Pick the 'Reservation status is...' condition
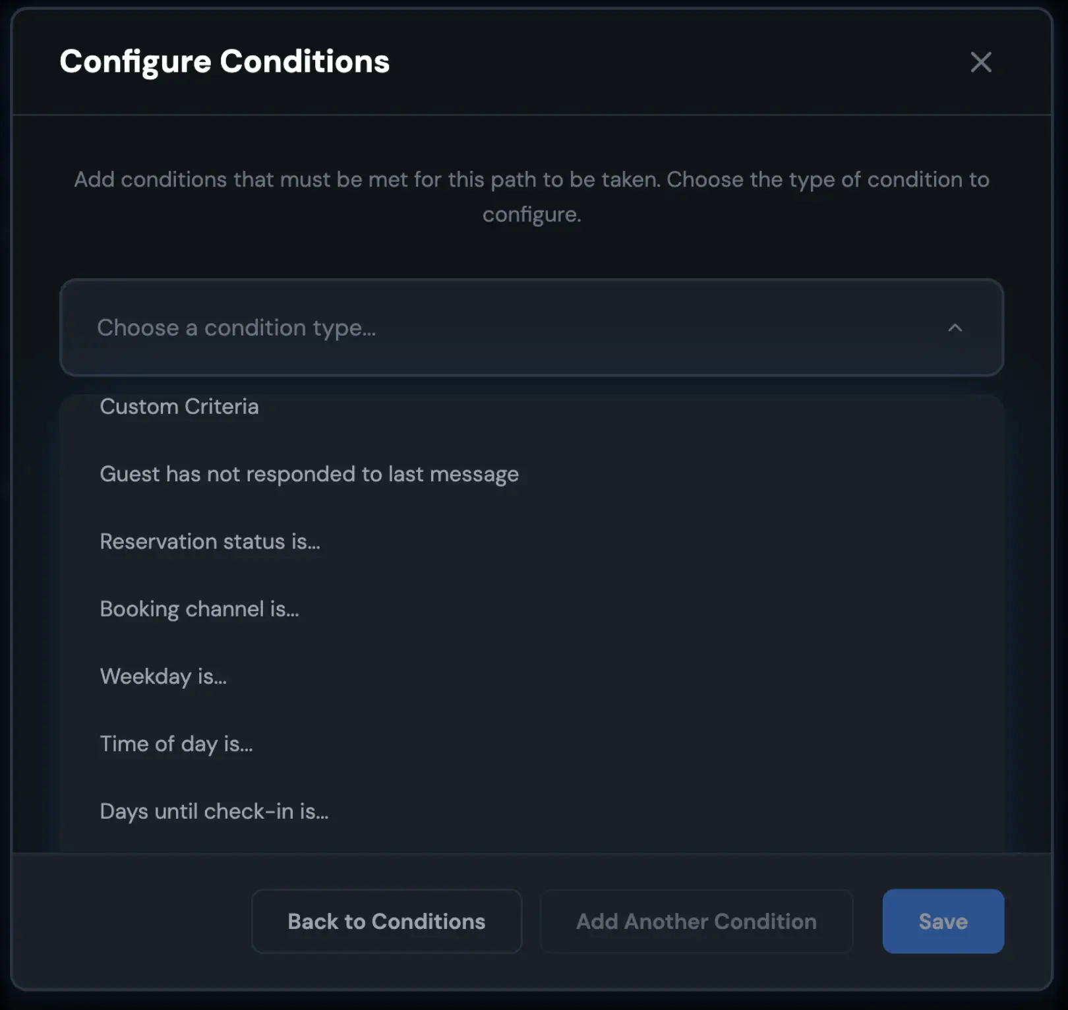This screenshot has height=1010, width=1068. 210,541
